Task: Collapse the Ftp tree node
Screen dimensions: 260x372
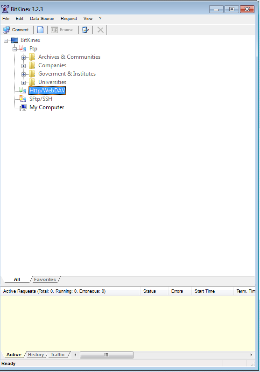Action: pyautogui.click(x=15, y=49)
